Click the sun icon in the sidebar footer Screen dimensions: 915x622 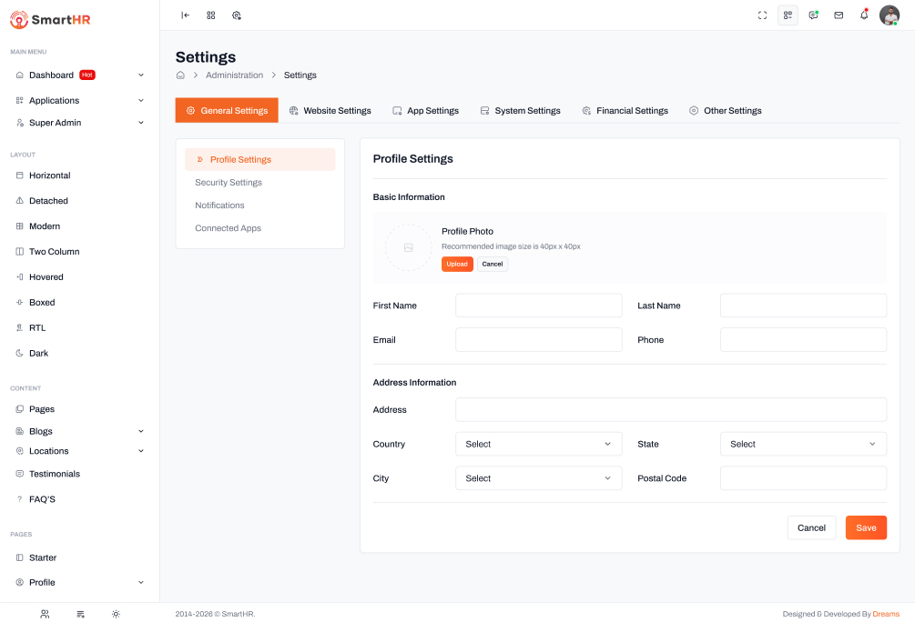click(116, 614)
